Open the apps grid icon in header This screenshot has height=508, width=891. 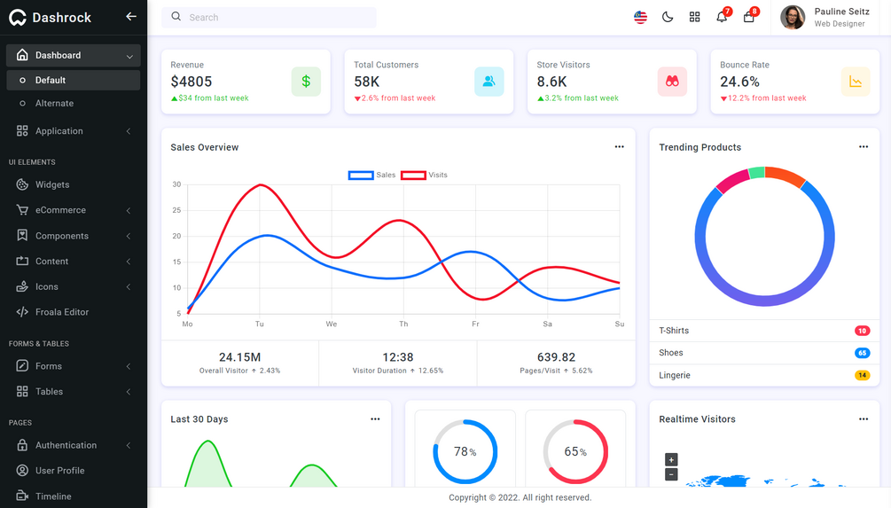pos(694,17)
